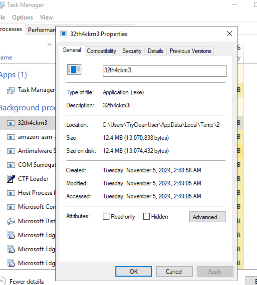Click the Accessed timestamp value

152,196
